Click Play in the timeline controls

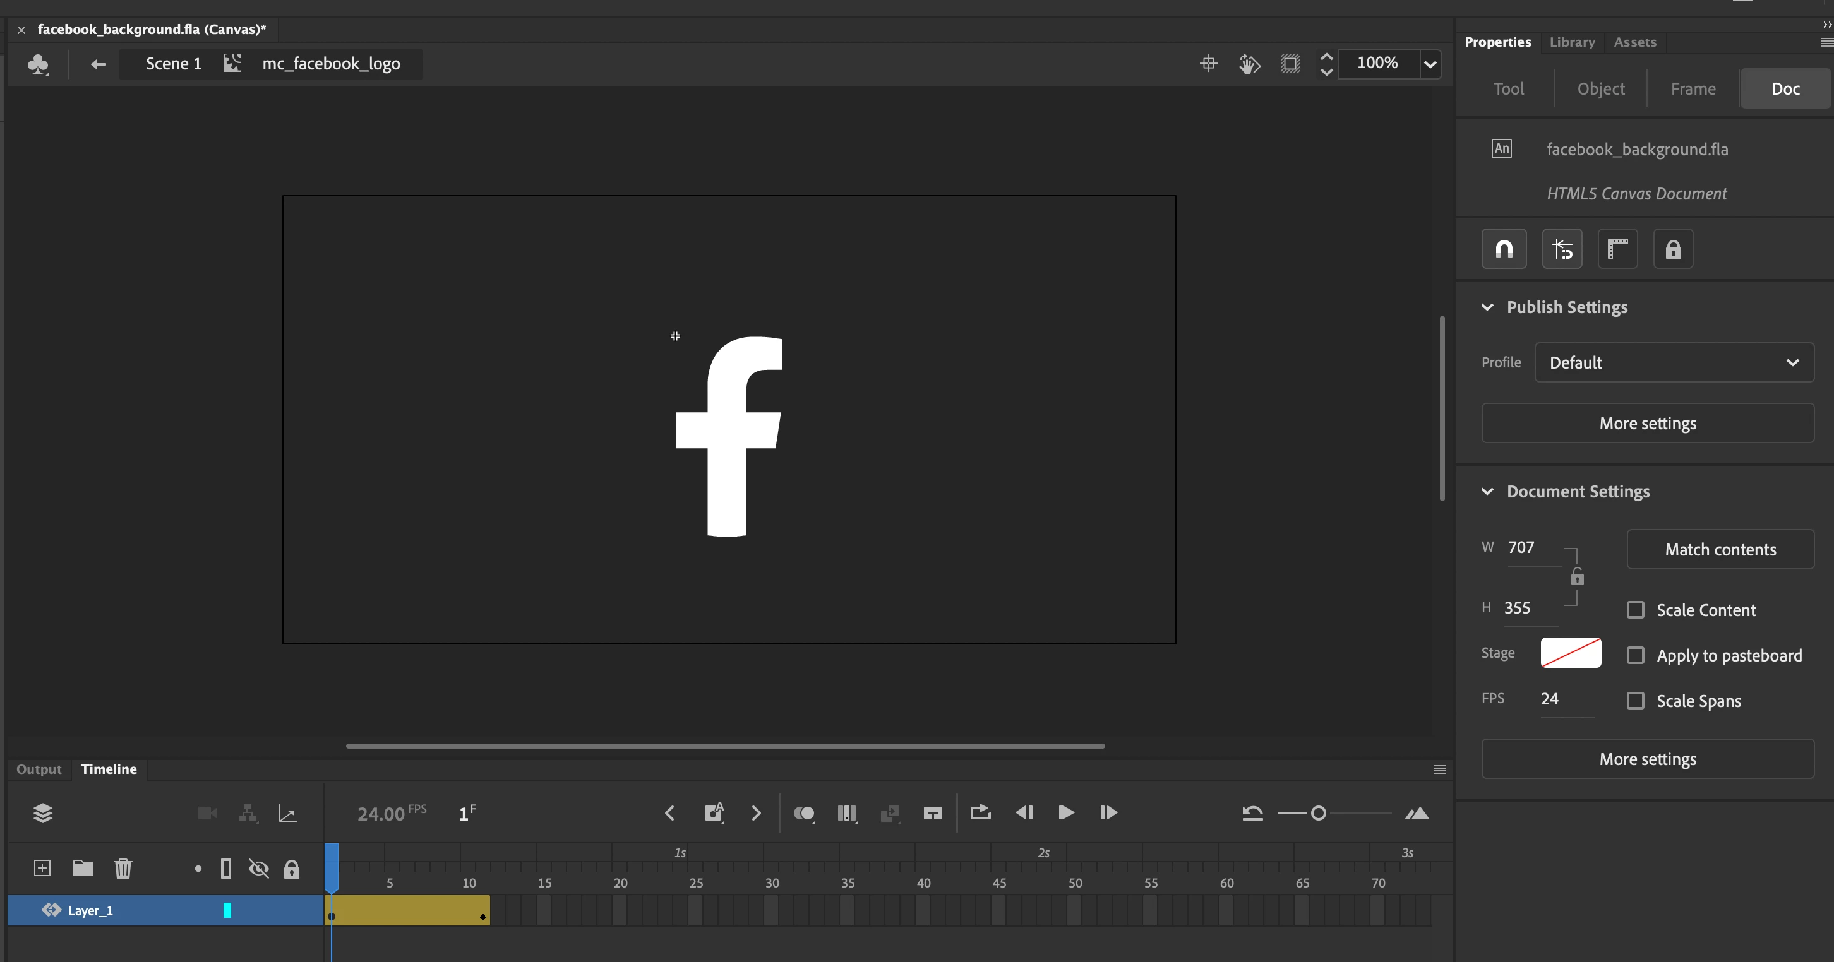point(1066,812)
